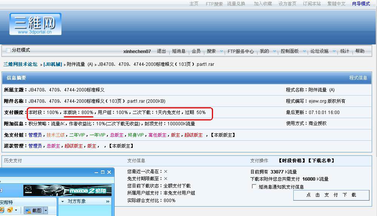Open 短消息 menu item
This screenshot has height=216, width=377.
pyautogui.click(x=179, y=51)
